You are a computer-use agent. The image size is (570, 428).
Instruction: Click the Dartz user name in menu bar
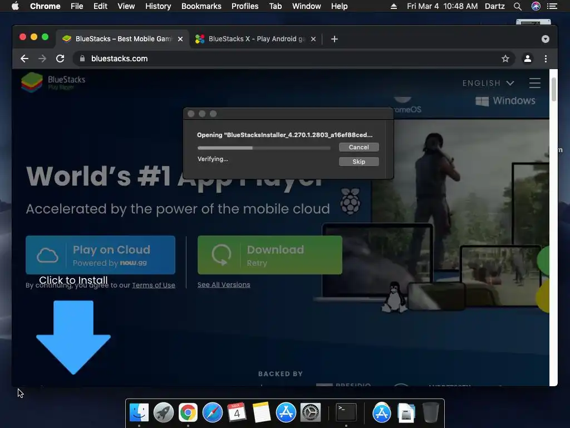tap(495, 6)
